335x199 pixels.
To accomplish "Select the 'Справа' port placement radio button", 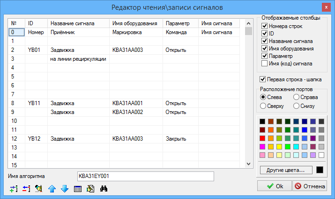I will click(296, 97).
